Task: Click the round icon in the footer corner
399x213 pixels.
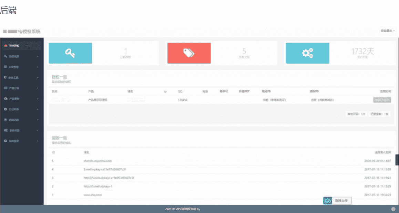Action: (393, 209)
